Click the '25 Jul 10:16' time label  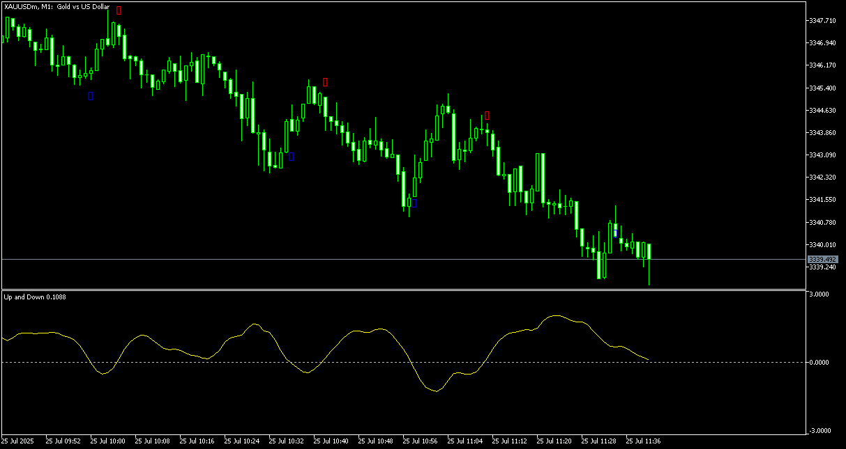click(x=197, y=441)
